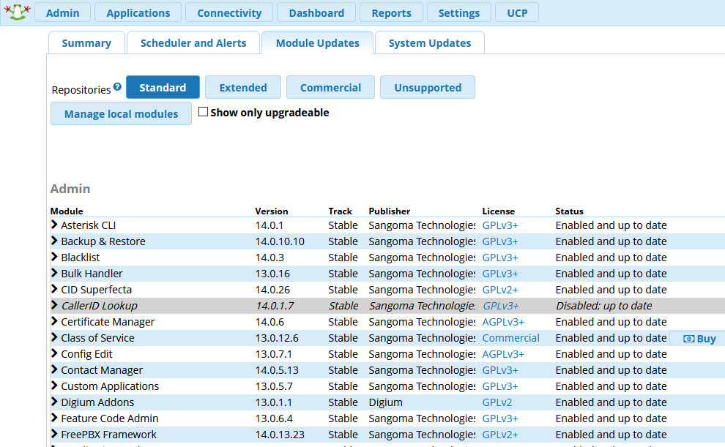725x447 pixels.
Task: Open GPLv3+ license link for Backup & Restore
Action: 500,241
